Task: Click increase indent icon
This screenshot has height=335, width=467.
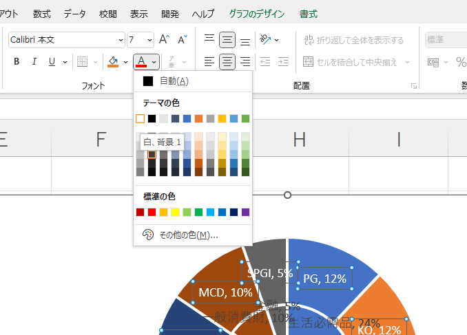Action: [283, 62]
